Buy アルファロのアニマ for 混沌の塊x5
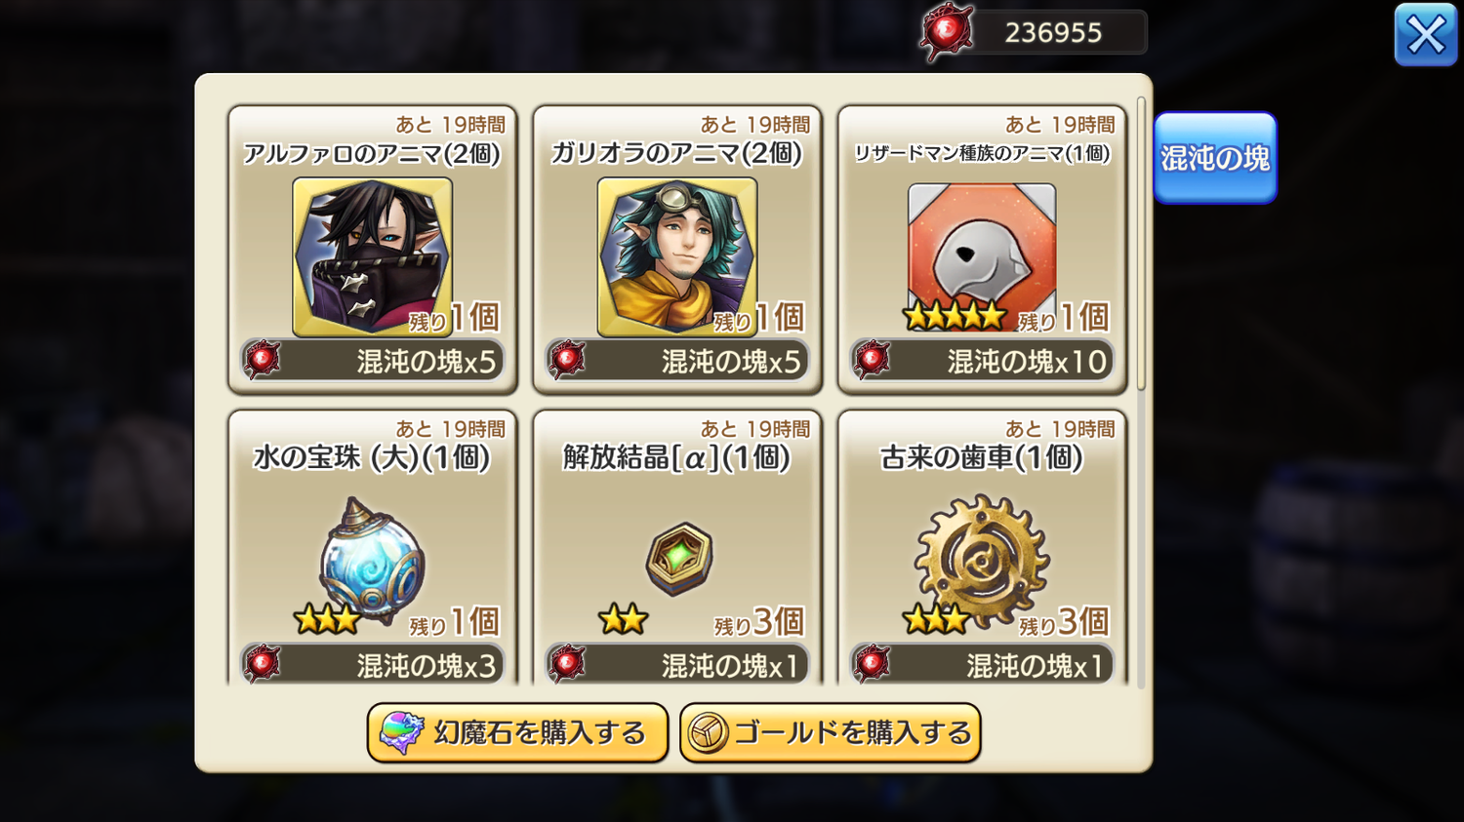 tap(373, 361)
